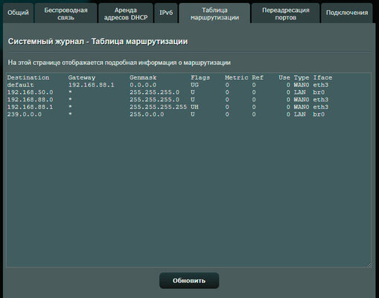The width and height of the screenshot is (379, 298).
Task: Go to the Переадресация портов tab
Action: click(285, 13)
